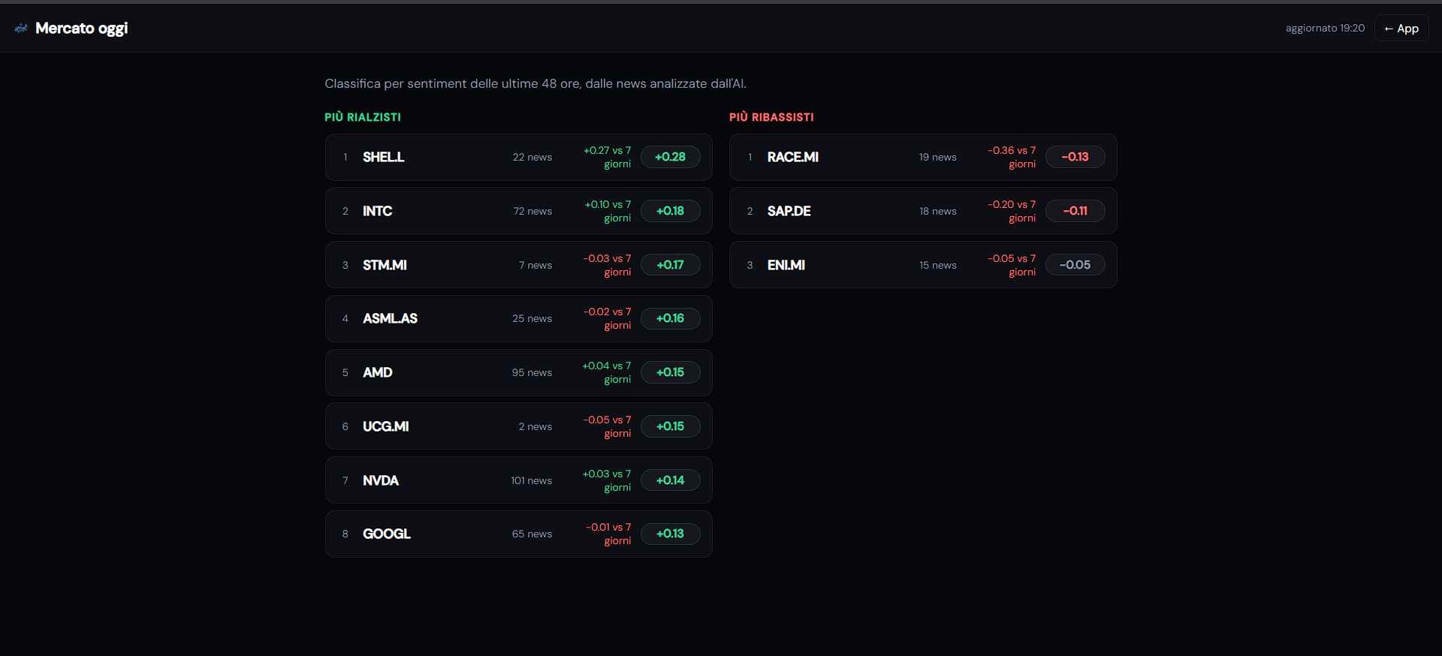Click the +0.28 sentiment badge
This screenshot has height=656, width=1442.
670,157
